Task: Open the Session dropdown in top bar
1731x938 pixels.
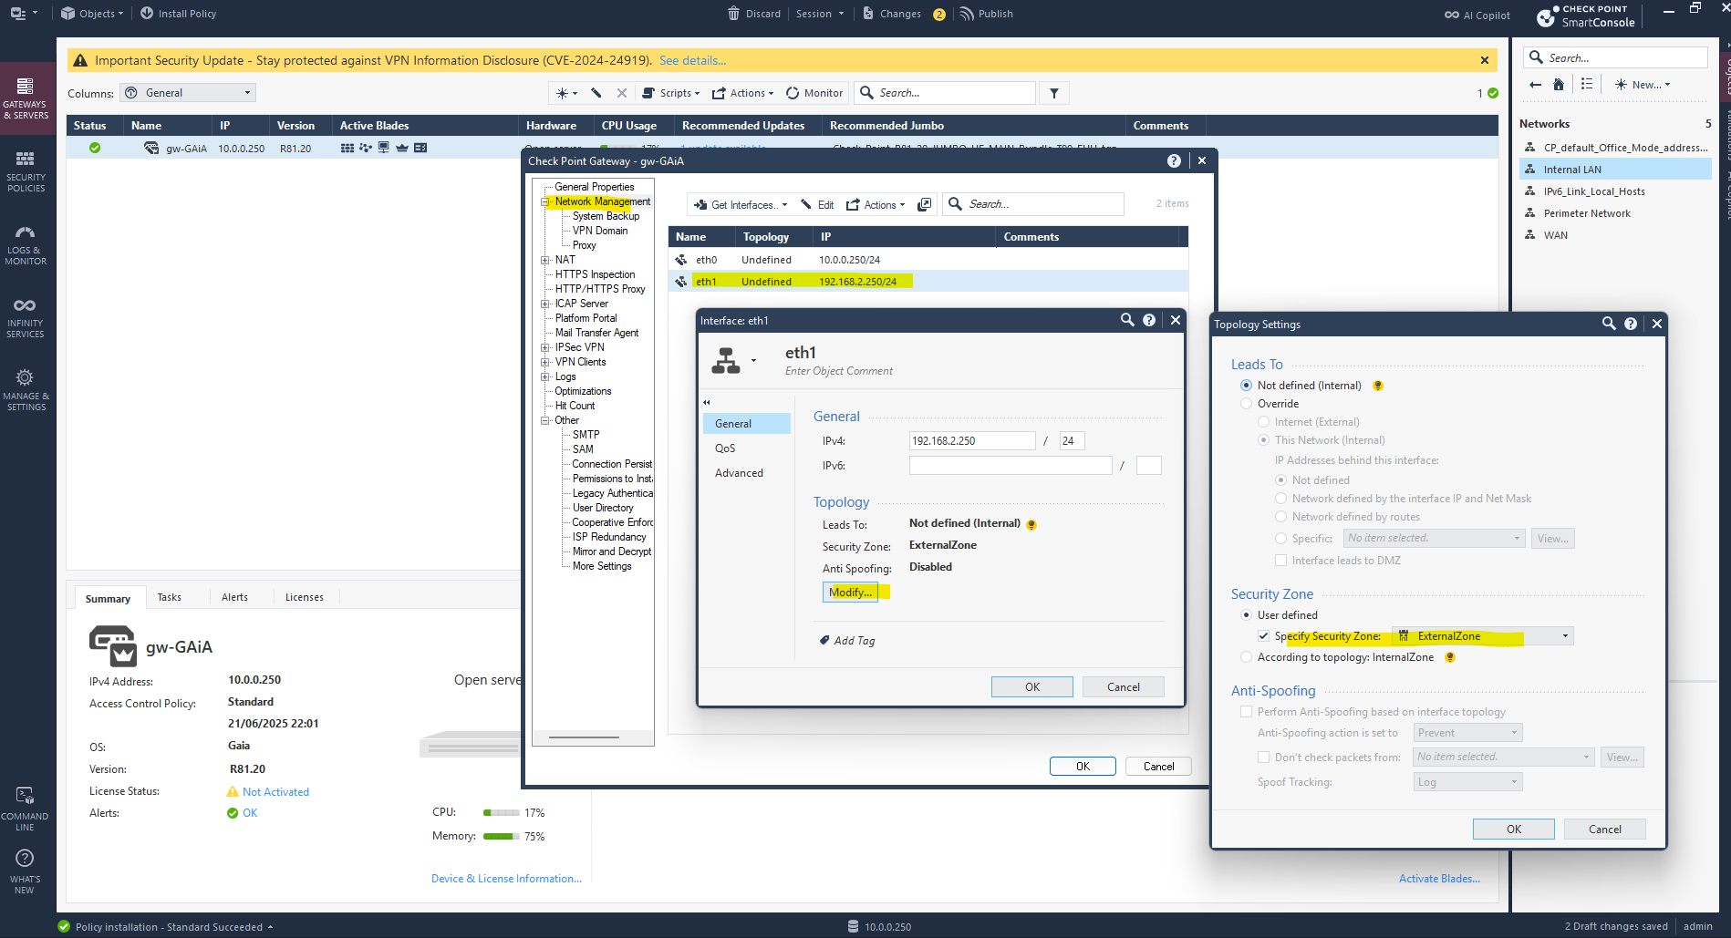Action: click(820, 14)
